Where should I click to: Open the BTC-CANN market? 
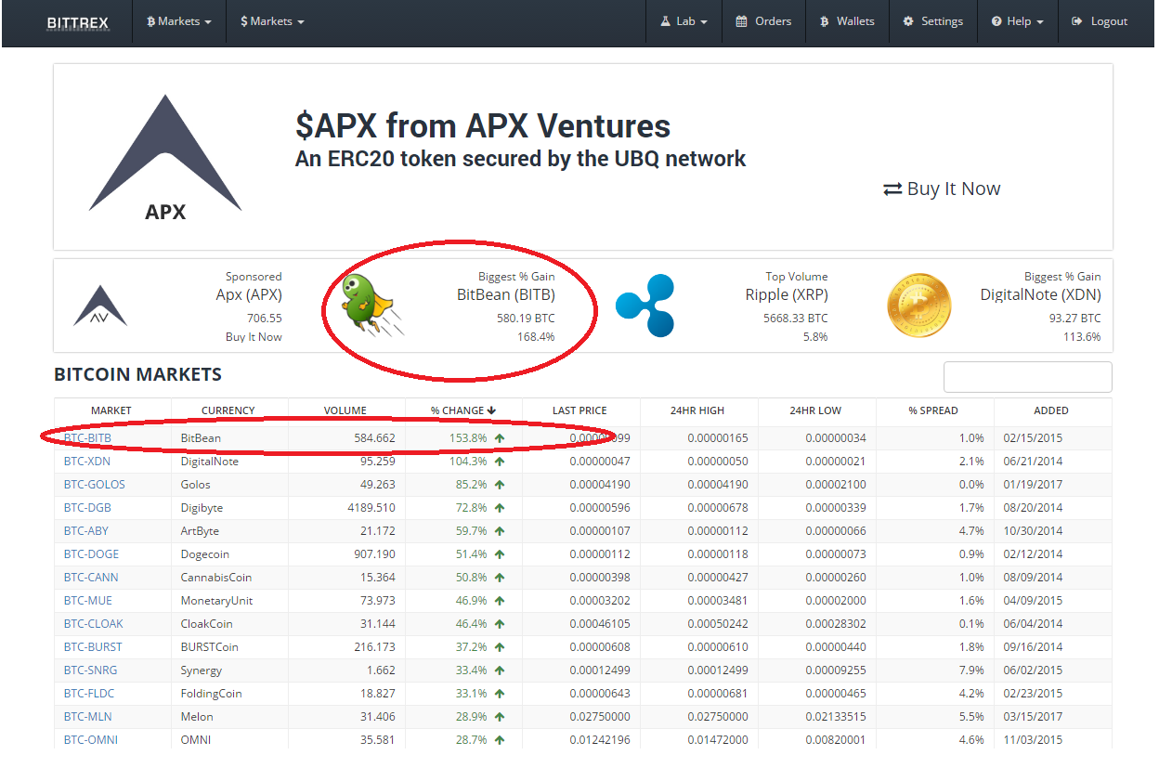pyautogui.click(x=91, y=577)
